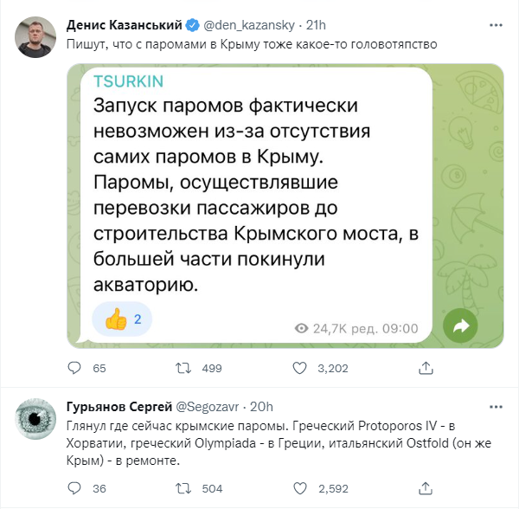The image size is (519, 509).
Task: Reply to Денис Казанский's tweet
Action: pyautogui.click(x=75, y=369)
